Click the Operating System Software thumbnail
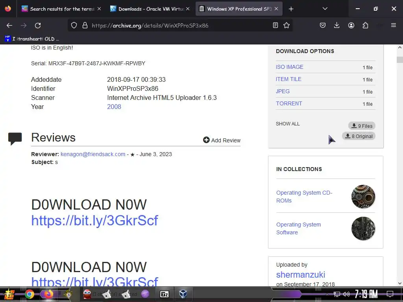 [x=363, y=228]
